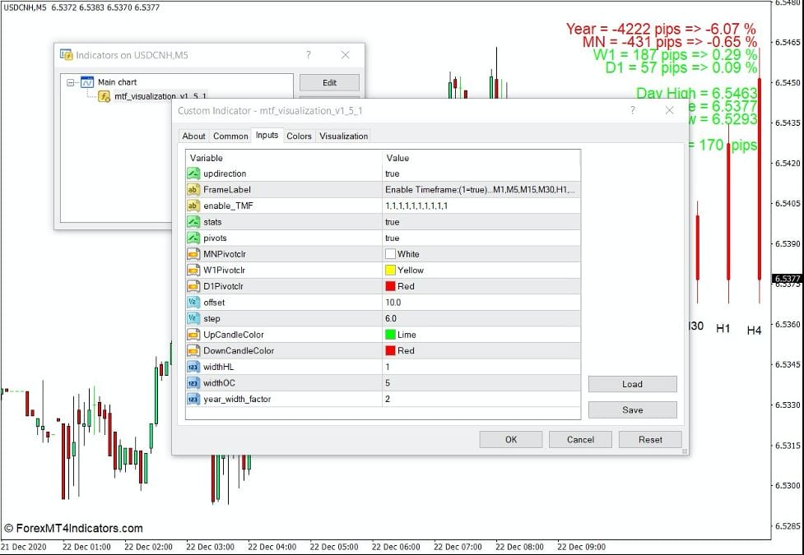Screen dimensions: 804x555
Task: Switch to the Colors tab
Action: tap(299, 136)
